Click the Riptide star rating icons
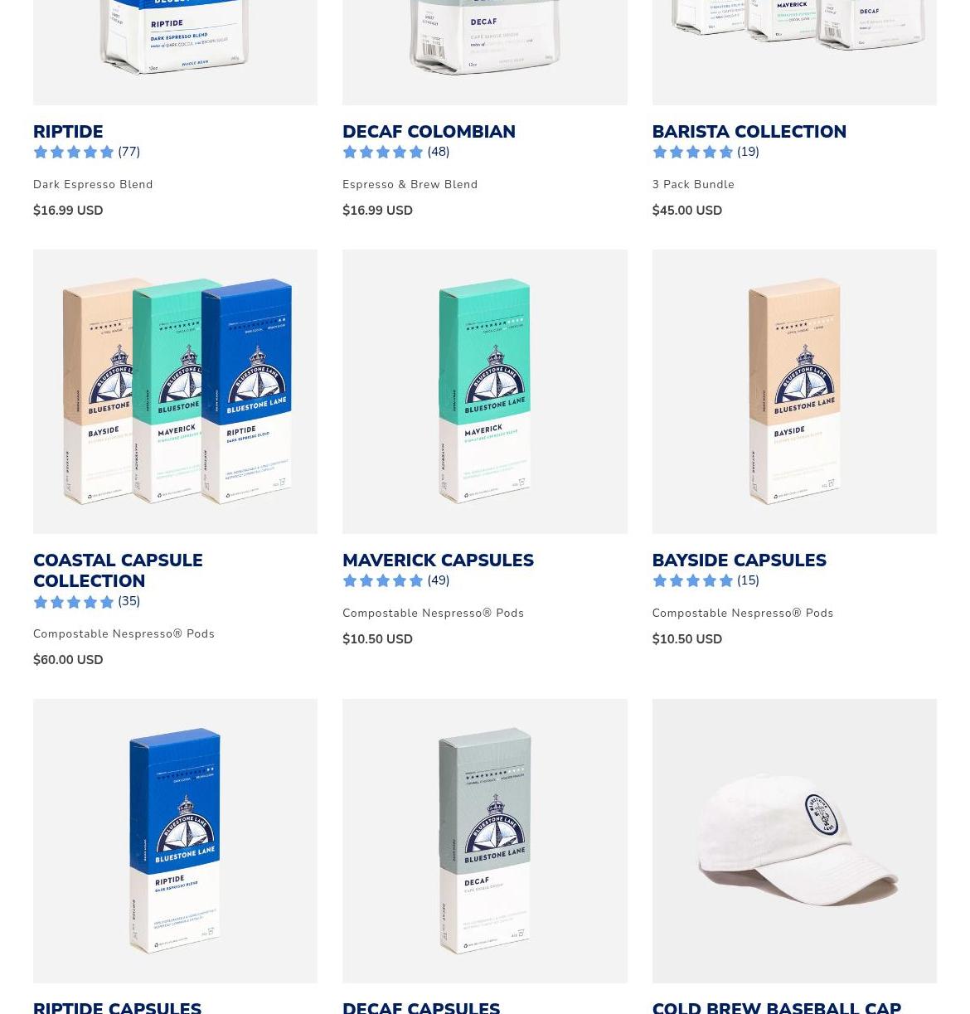Screen dimensions: 970x1014 click(x=74, y=152)
